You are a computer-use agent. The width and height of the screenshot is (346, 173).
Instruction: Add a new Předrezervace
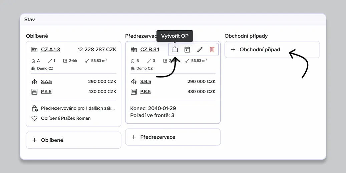pyautogui.click(x=172, y=137)
